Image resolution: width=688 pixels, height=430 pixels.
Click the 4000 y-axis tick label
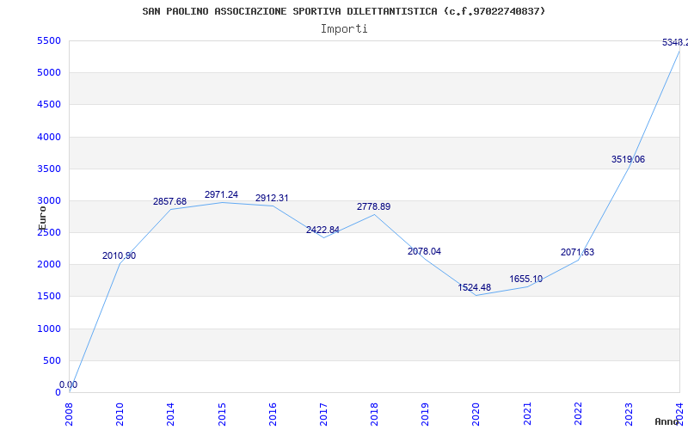(49, 137)
